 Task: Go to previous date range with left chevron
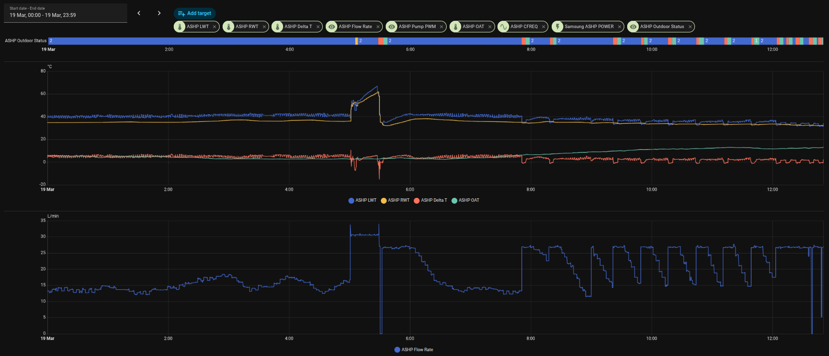139,13
